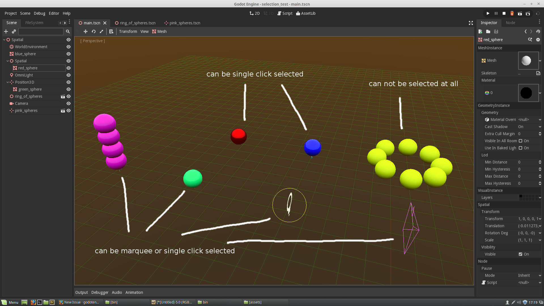Switch to the ring_of_spheres.tscn tab
Screen dimensions: 544x306
pos(137,23)
